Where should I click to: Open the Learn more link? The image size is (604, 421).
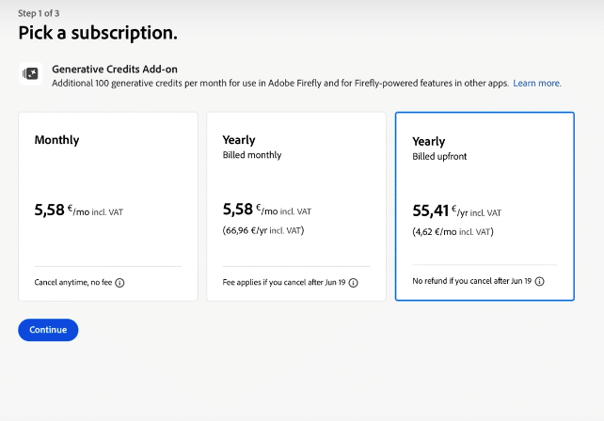537,83
